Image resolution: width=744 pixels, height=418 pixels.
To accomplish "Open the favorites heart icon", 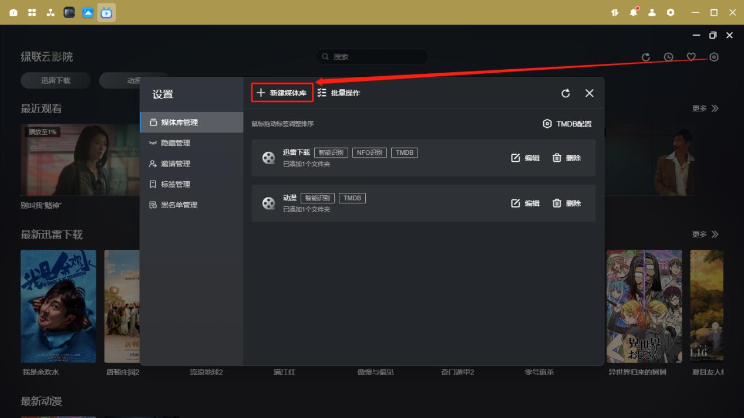I will [691, 57].
